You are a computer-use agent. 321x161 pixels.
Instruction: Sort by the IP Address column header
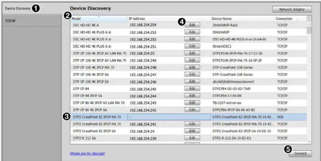[169, 19]
